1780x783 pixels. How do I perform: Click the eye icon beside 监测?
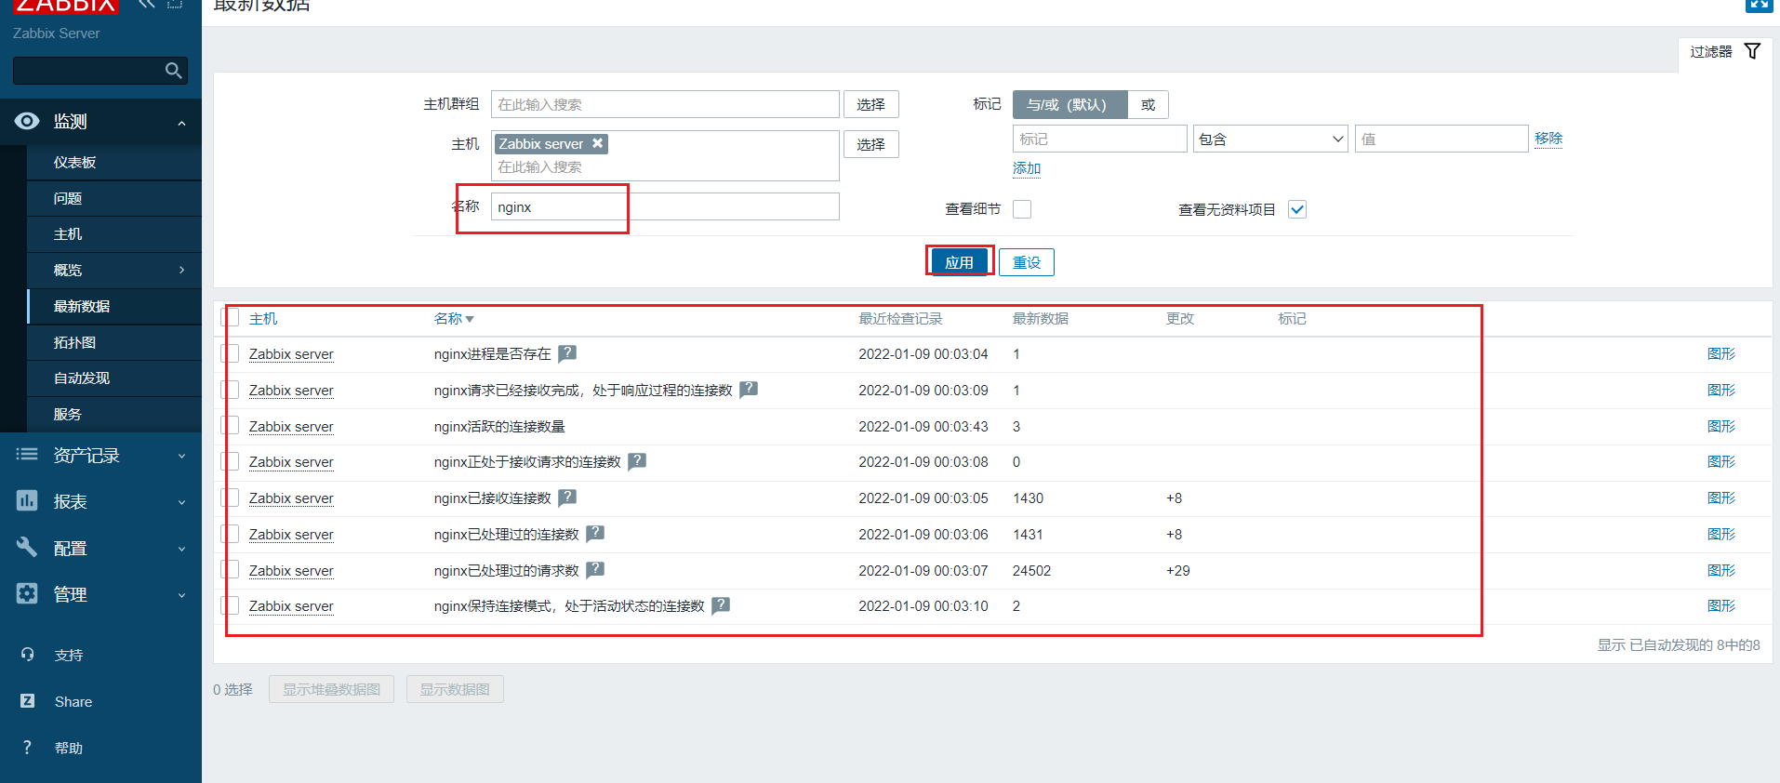[27, 121]
